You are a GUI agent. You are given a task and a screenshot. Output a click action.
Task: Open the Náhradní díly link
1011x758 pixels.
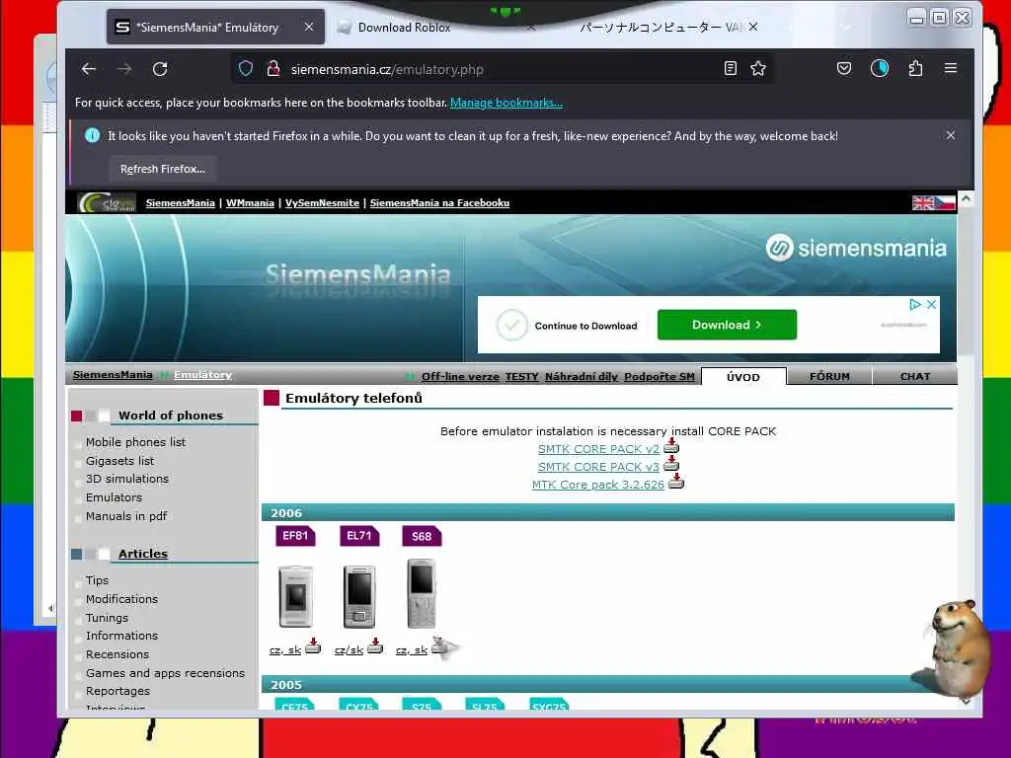(581, 376)
